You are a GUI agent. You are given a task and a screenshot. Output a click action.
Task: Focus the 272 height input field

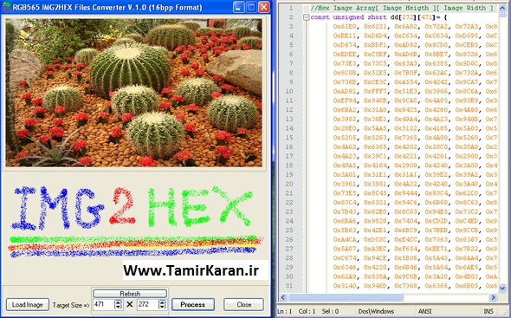point(147,304)
